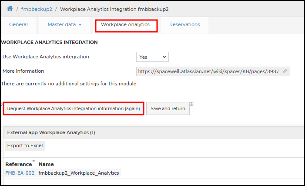Click the small plus icon beside Save and return
The width and height of the screenshot is (305, 186).
tap(191, 104)
